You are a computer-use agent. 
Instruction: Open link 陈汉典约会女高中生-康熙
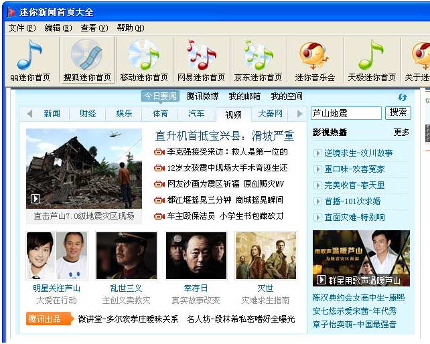(358, 298)
